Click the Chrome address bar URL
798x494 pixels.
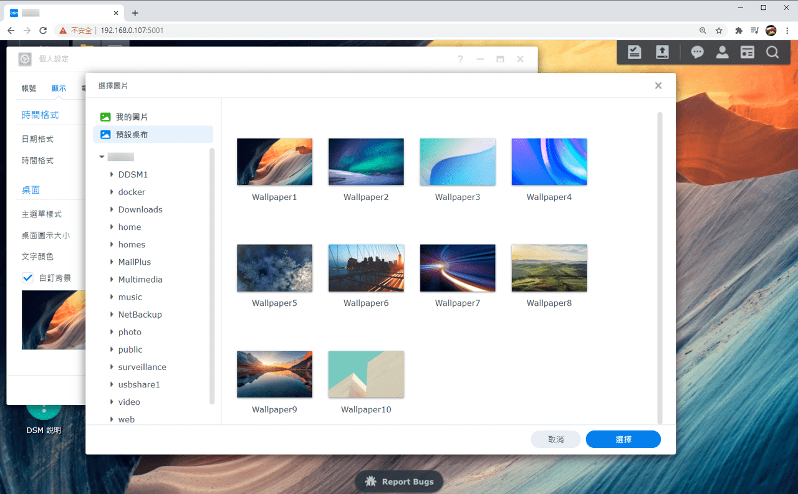pyautogui.click(x=132, y=30)
